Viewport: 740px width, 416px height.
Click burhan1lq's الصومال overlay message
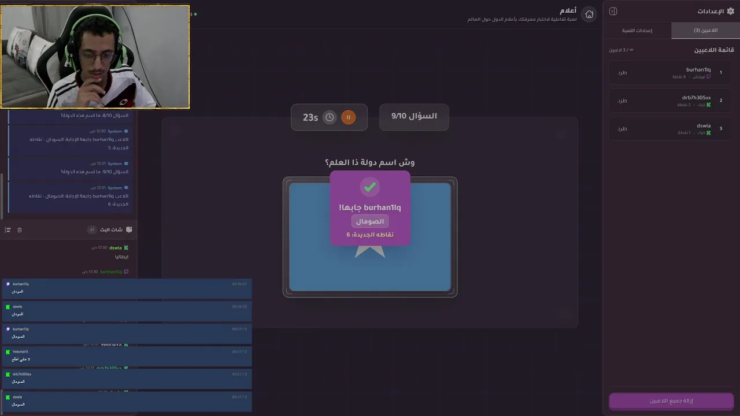(x=127, y=333)
